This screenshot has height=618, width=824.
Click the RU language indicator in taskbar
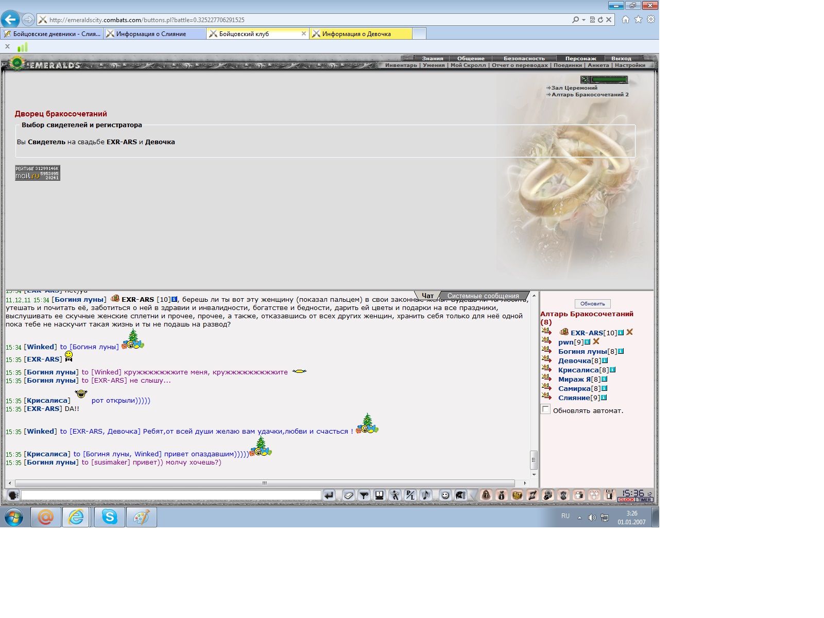[565, 516]
